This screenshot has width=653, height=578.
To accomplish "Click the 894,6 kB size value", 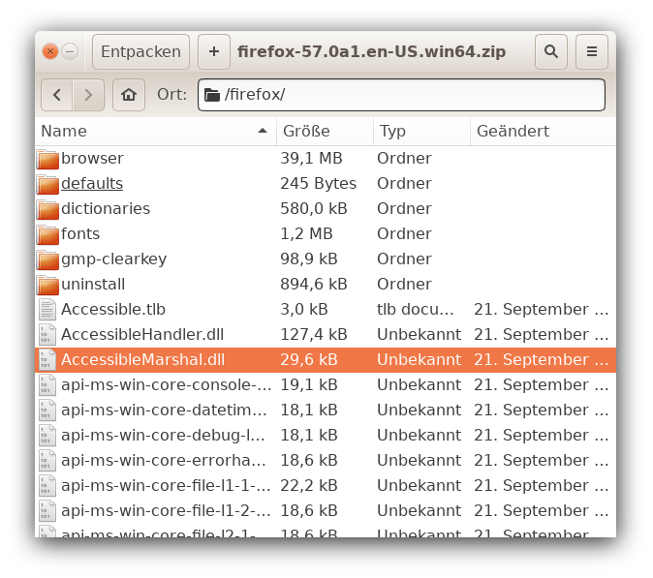I will pos(314,285).
